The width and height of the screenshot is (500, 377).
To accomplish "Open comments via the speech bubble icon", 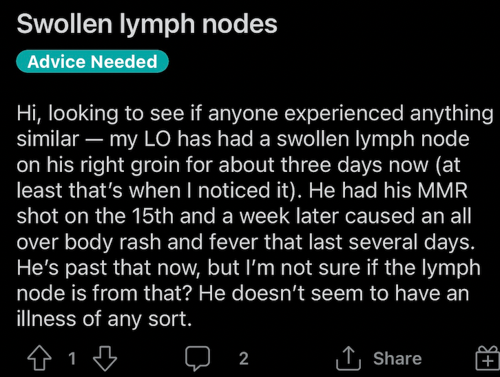I will [198, 358].
